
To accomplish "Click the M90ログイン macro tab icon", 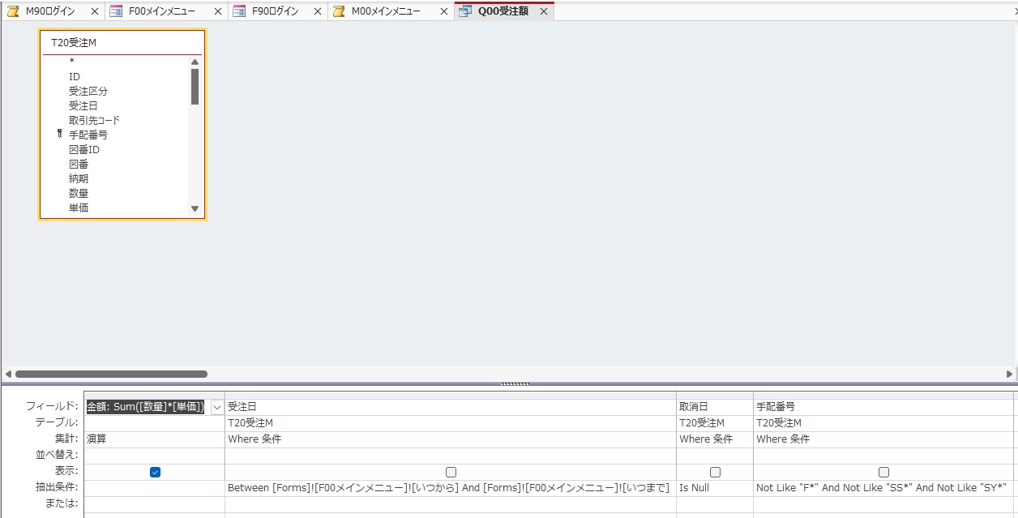I will tap(13, 11).
